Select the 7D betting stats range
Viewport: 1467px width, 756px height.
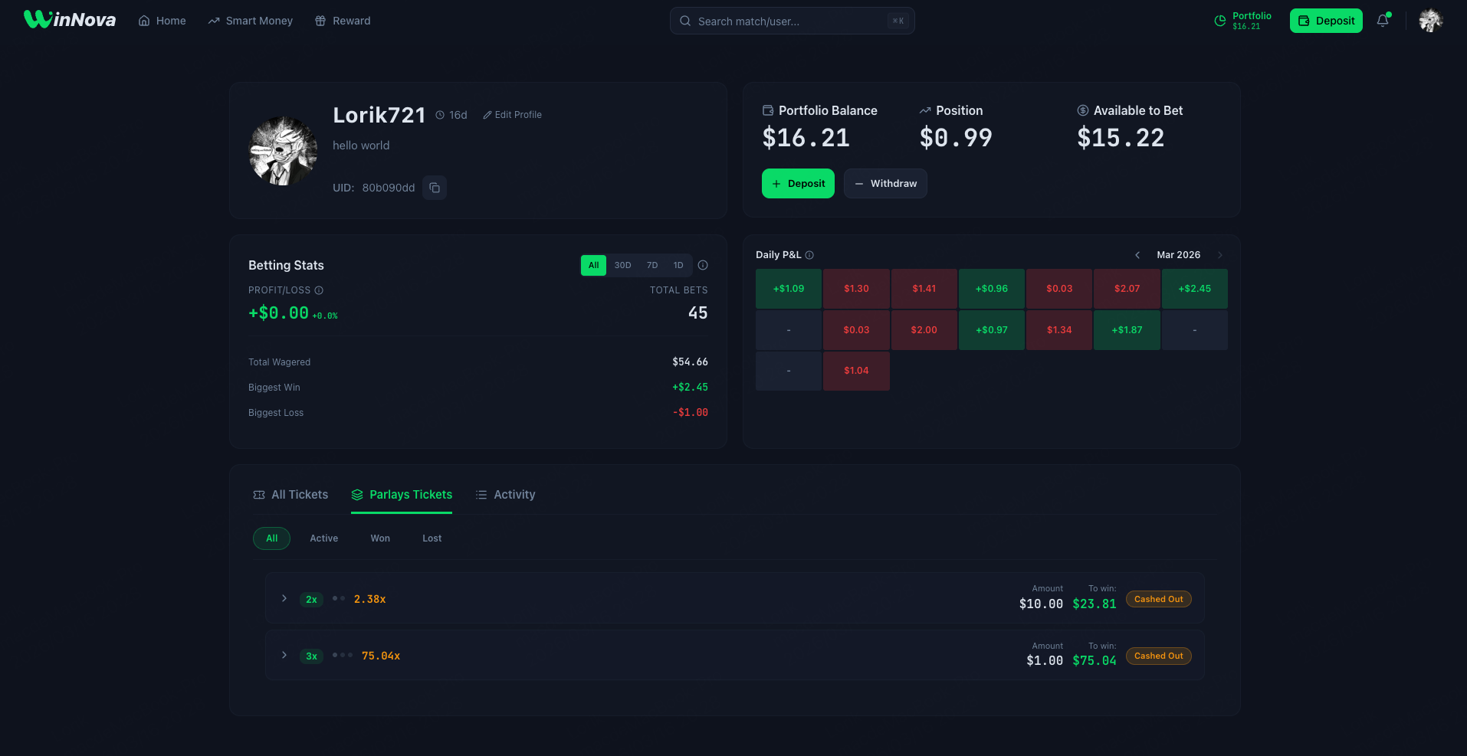(x=652, y=265)
